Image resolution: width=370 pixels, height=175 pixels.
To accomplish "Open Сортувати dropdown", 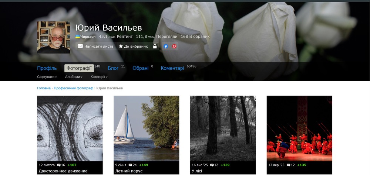I will click(47, 77).
